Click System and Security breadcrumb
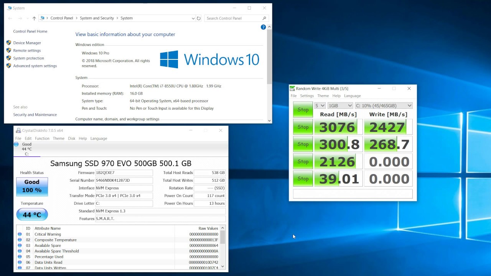The width and height of the screenshot is (491, 276). click(x=97, y=18)
